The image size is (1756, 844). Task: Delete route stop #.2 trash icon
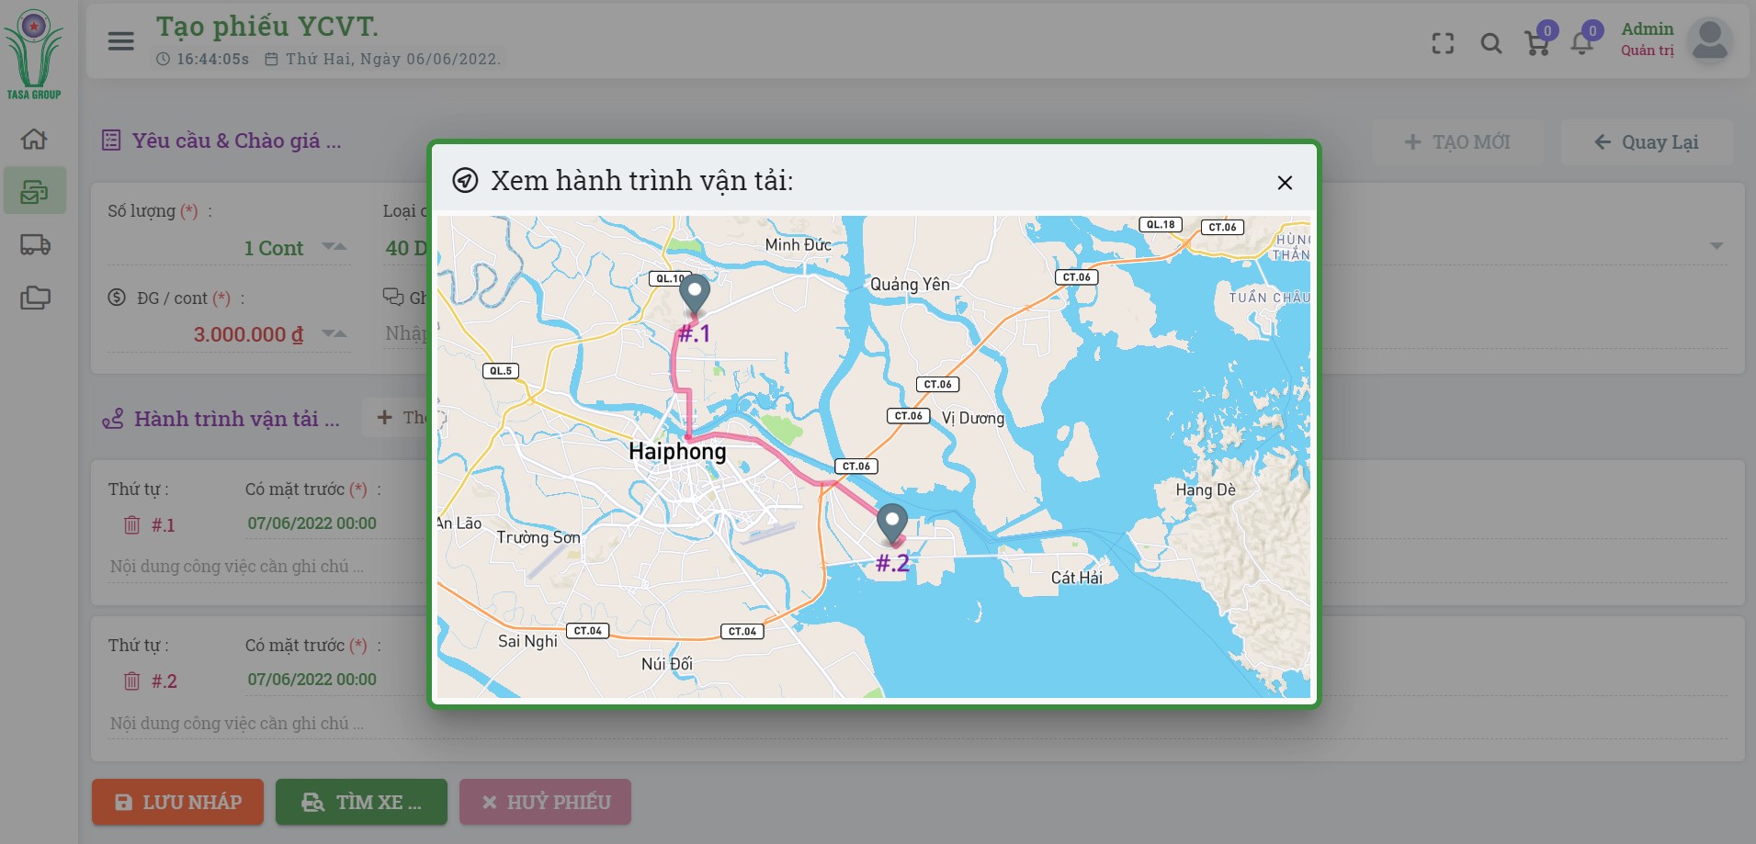click(132, 681)
